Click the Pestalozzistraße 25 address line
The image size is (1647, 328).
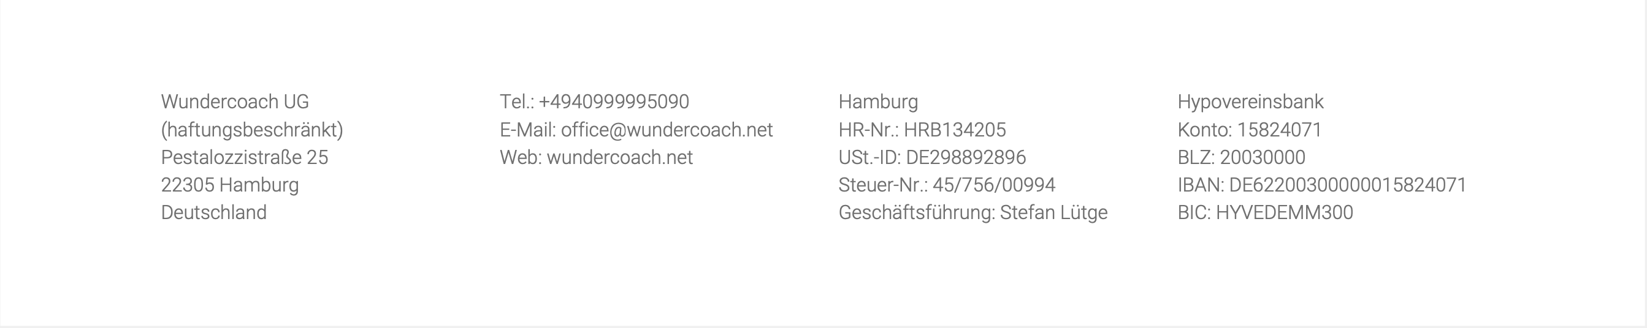(x=244, y=157)
